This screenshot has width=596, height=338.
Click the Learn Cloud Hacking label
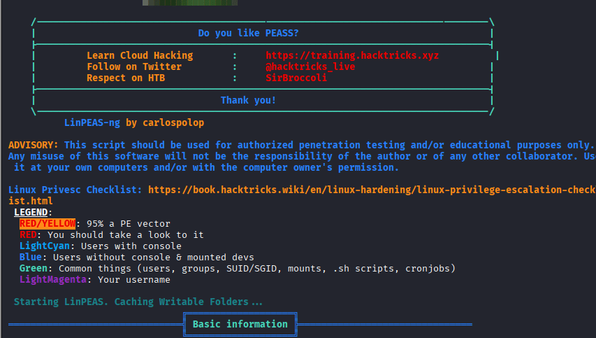pyautogui.click(x=140, y=55)
